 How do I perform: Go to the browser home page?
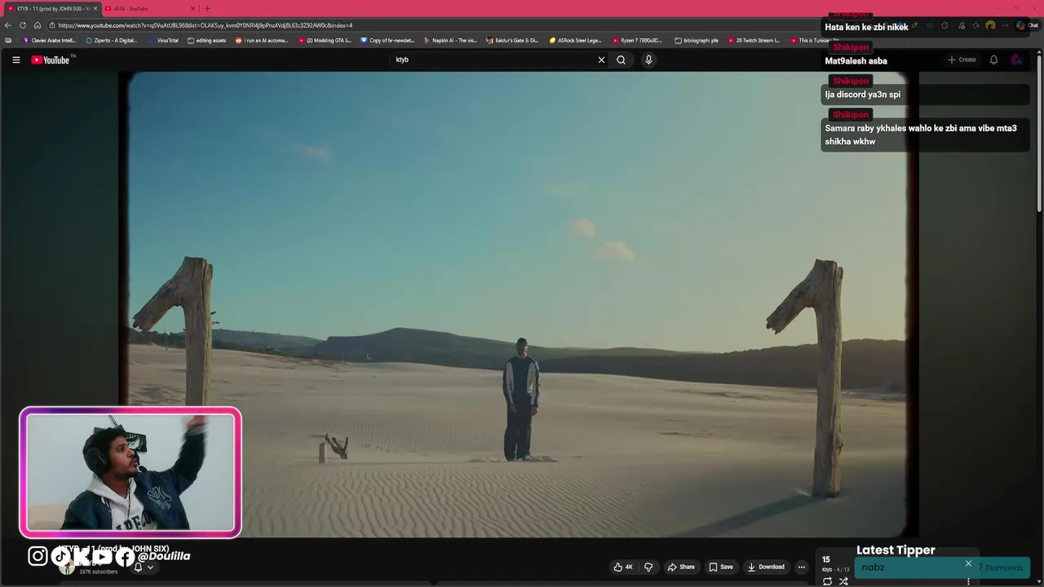tap(38, 25)
